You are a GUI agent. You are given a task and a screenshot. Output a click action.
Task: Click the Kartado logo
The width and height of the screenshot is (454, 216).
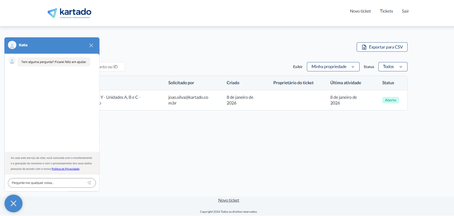pyautogui.click(x=69, y=13)
